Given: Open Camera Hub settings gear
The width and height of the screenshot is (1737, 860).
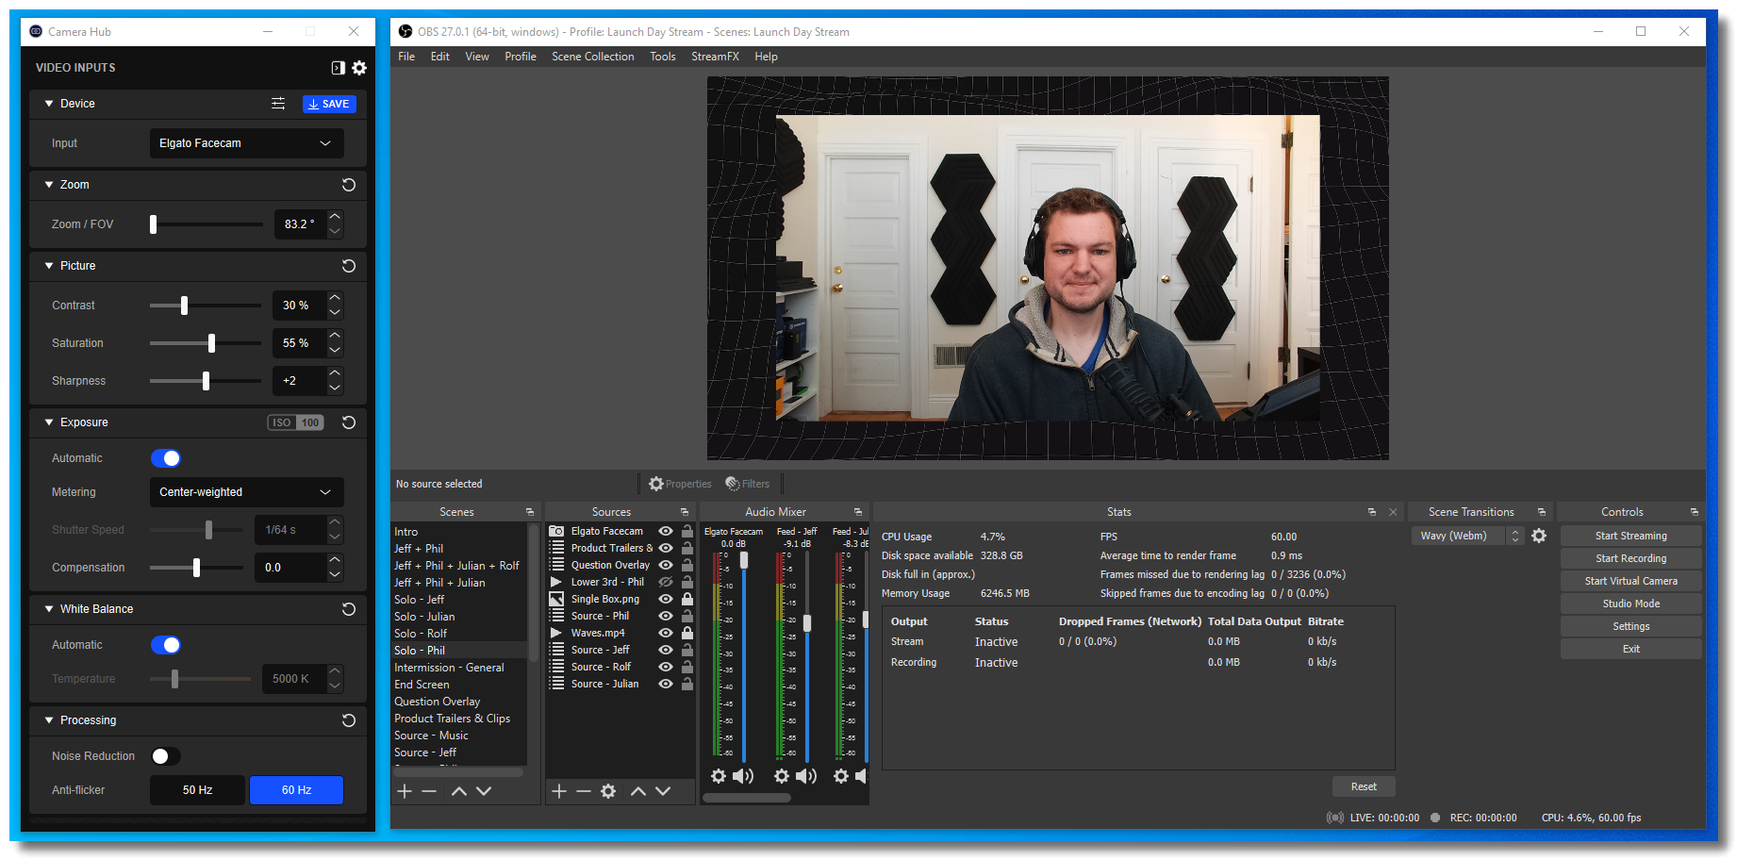Looking at the screenshot, I should click(359, 68).
